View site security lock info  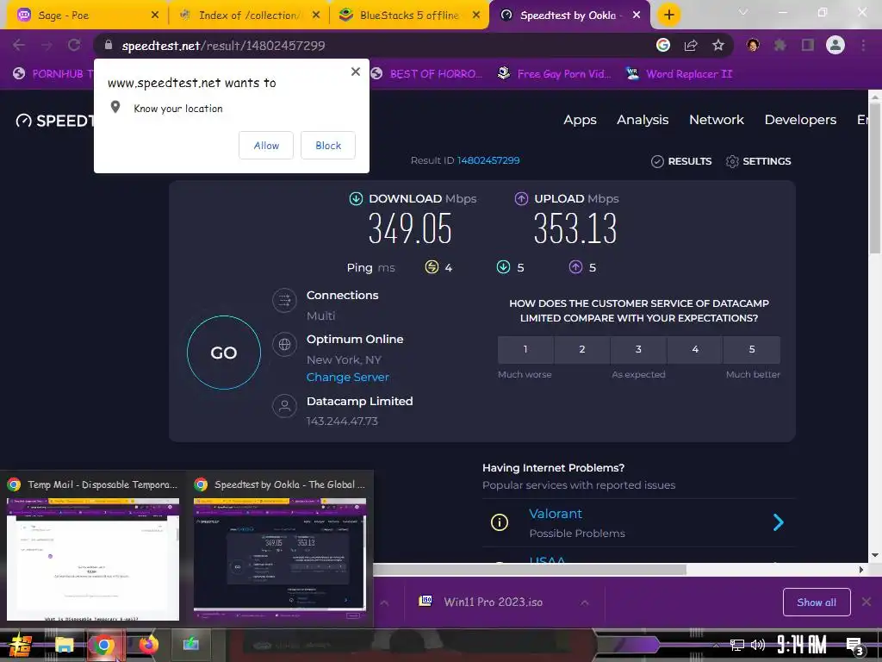[109, 45]
